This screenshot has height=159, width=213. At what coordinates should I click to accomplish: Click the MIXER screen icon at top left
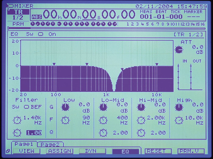coord(10,6)
